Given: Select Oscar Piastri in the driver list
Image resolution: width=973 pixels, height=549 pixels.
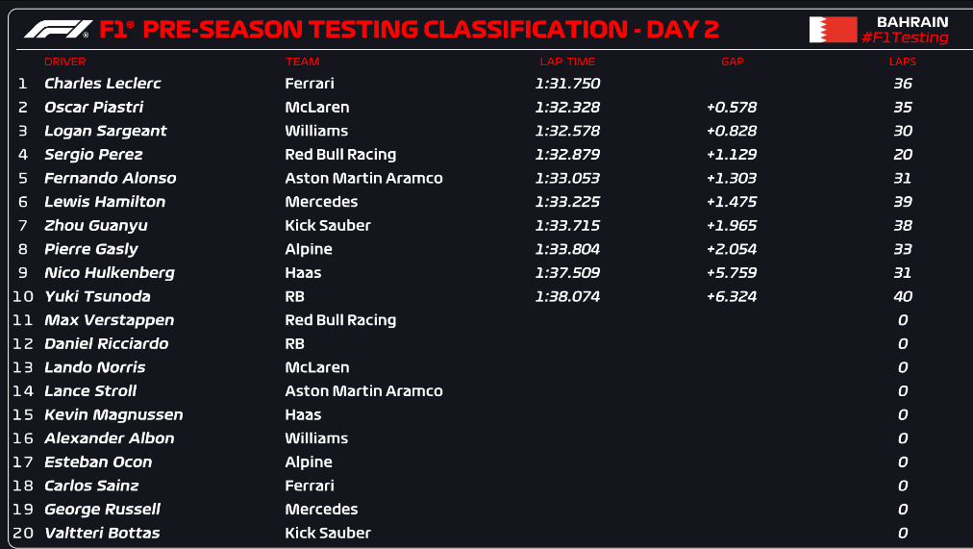Looking at the screenshot, I should pos(93,107).
